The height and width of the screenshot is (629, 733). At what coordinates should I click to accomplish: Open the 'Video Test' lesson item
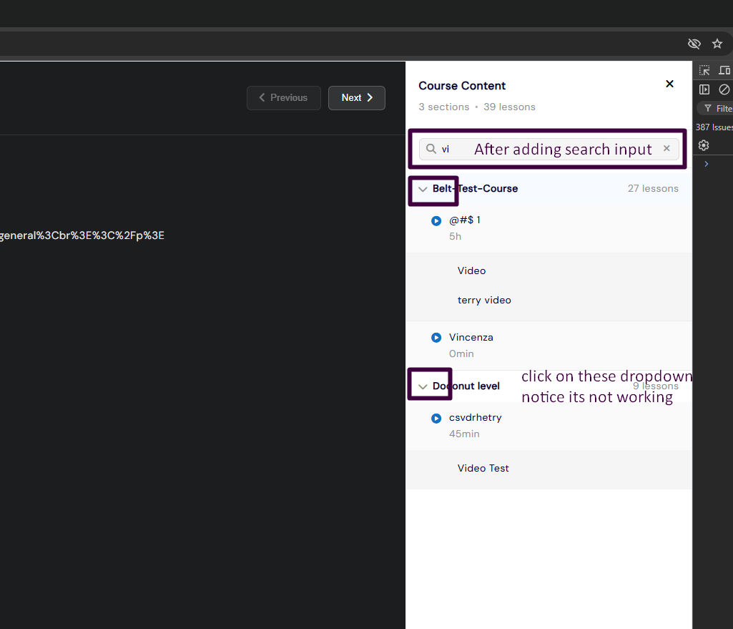click(x=483, y=468)
